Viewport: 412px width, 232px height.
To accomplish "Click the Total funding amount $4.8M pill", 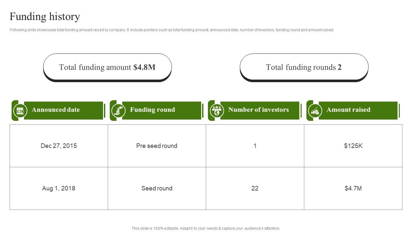I will pos(108,68).
